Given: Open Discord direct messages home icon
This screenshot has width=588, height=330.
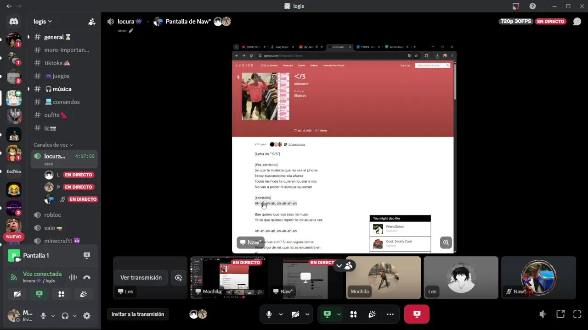Looking at the screenshot, I should point(14,22).
